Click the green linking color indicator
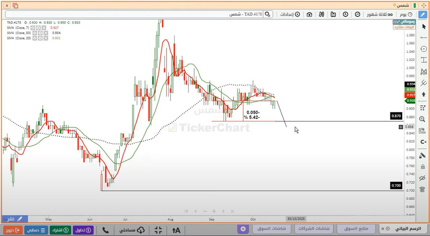This screenshot has width=430, height=236. [x=415, y=6]
